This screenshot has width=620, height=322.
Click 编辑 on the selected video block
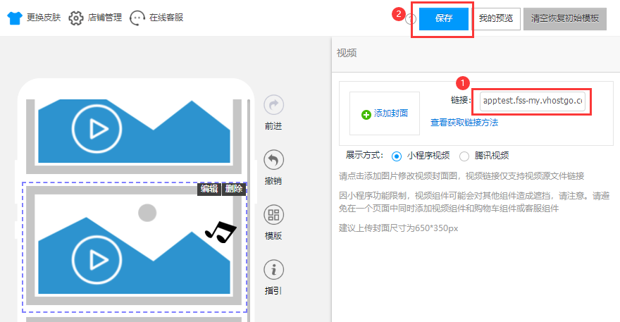coord(209,189)
